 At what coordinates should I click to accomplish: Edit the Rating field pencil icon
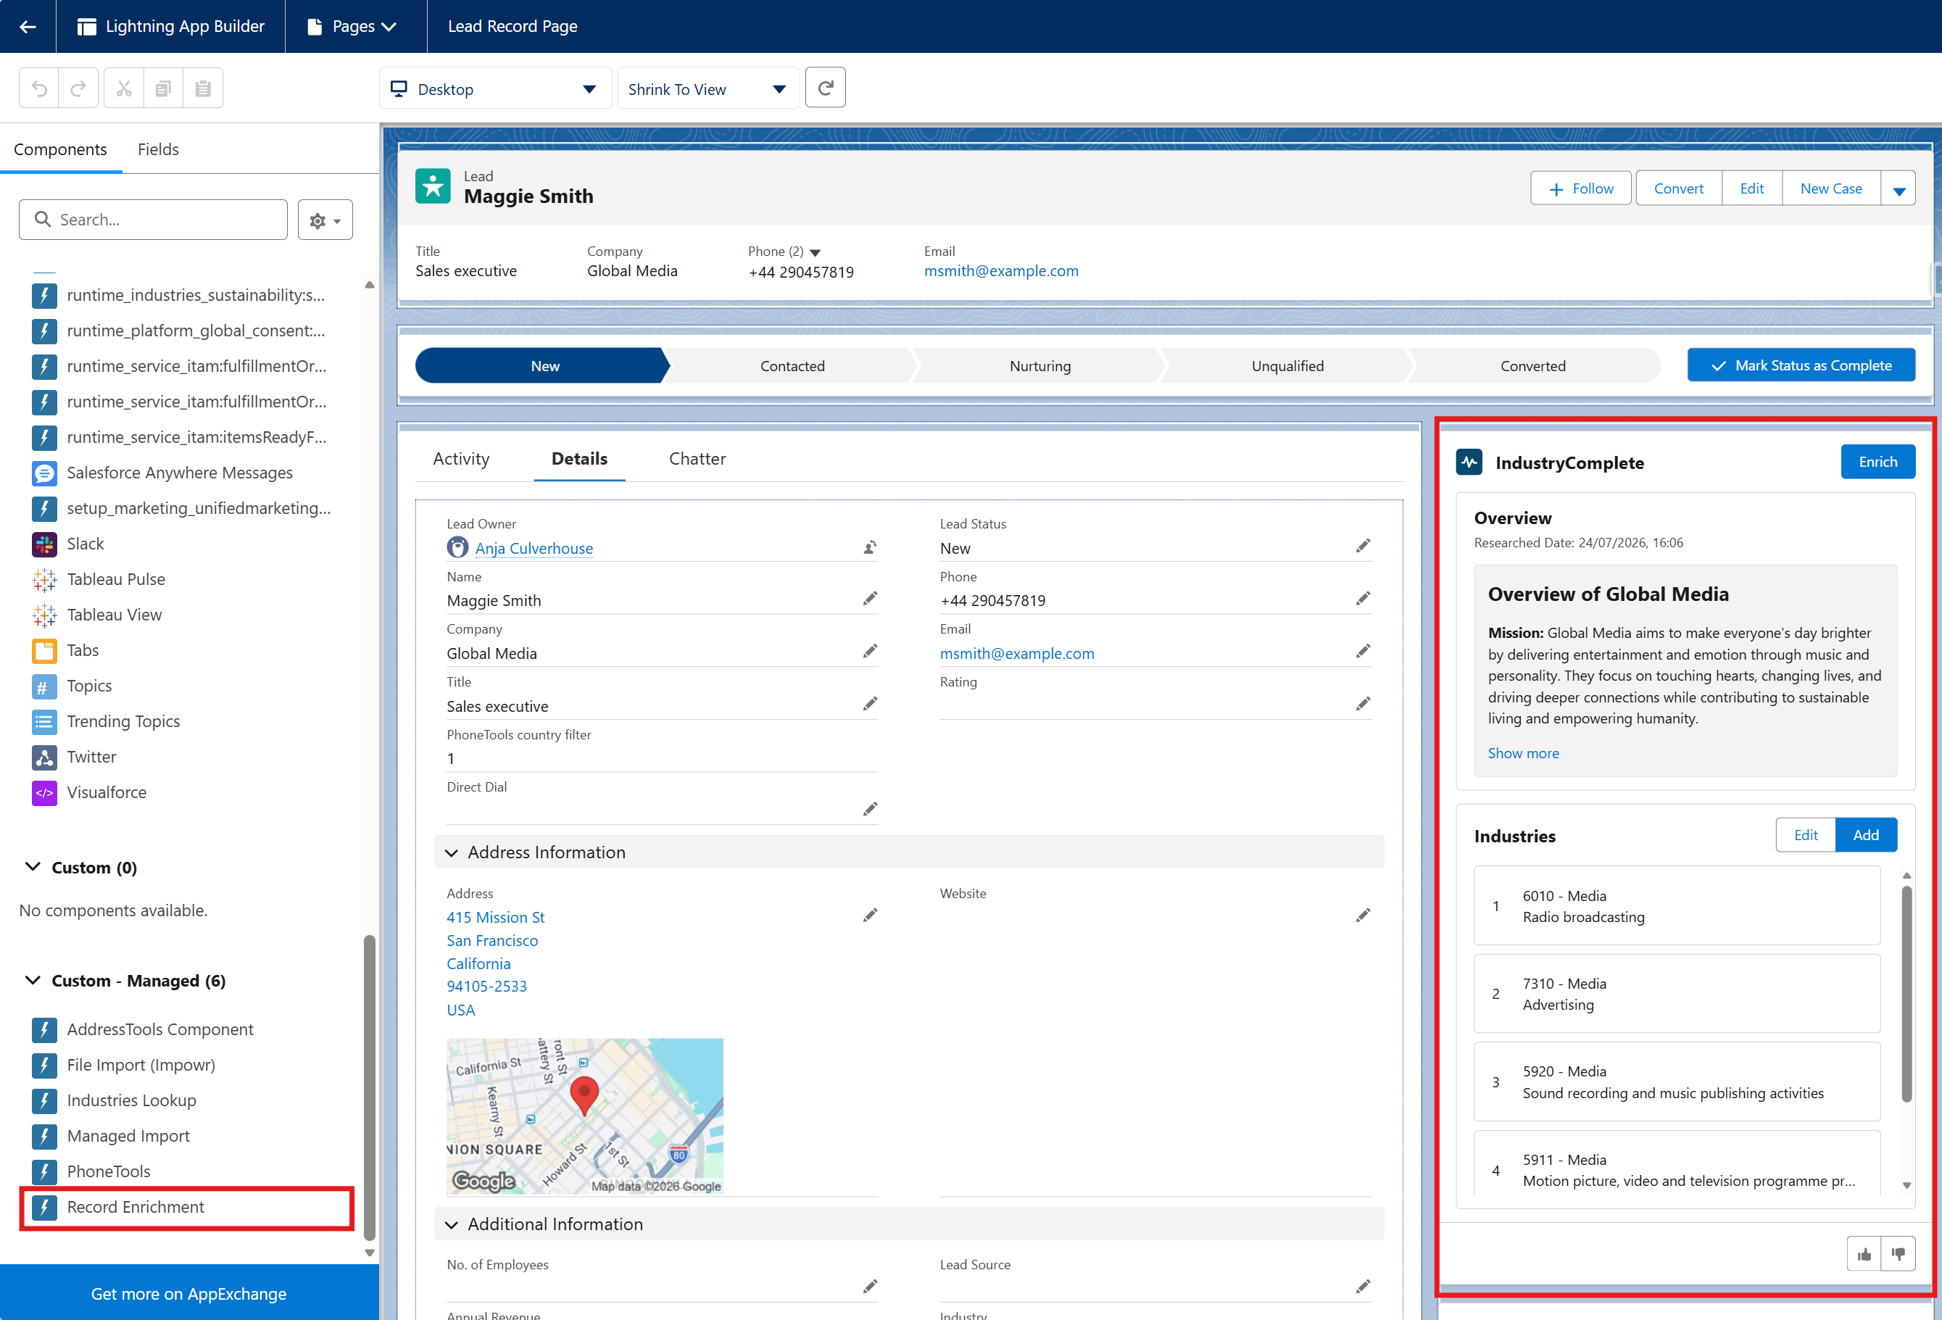(1363, 705)
